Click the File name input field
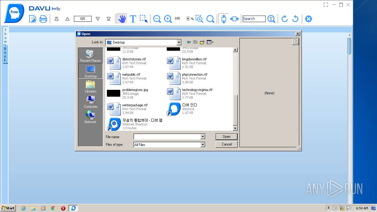This screenshot has width=377, height=212. click(167, 137)
